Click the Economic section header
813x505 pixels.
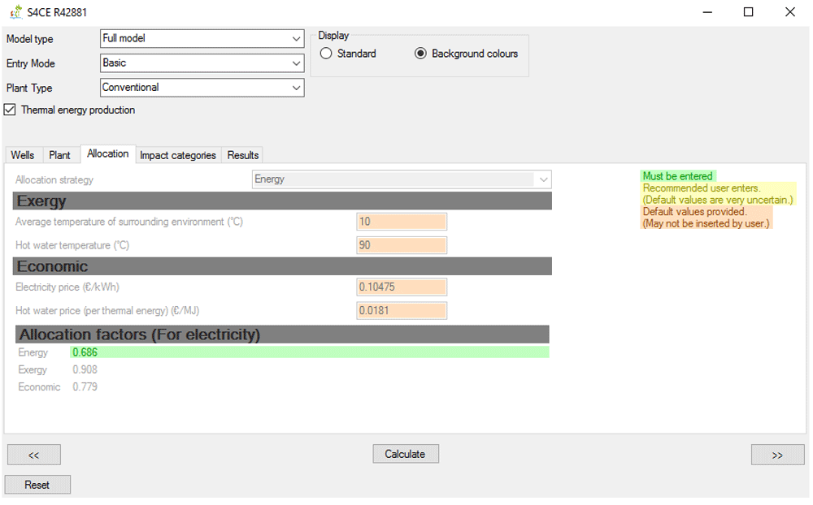[282, 266]
